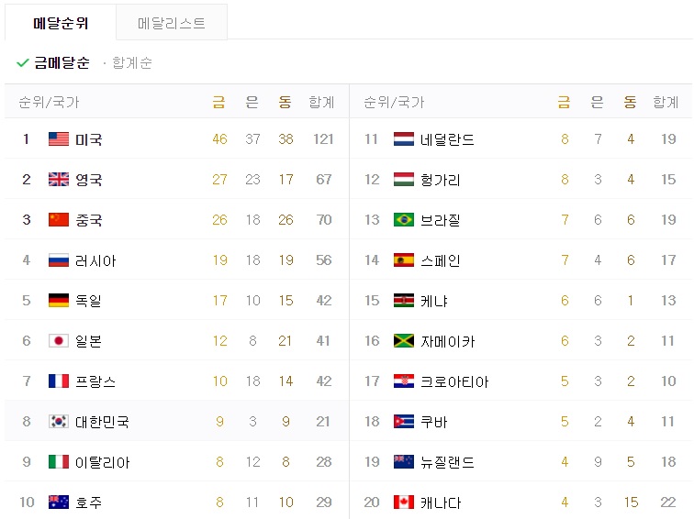The image size is (694, 519).
Task: Switch to the 메달리스트 tab
Action: coord(172,23)
